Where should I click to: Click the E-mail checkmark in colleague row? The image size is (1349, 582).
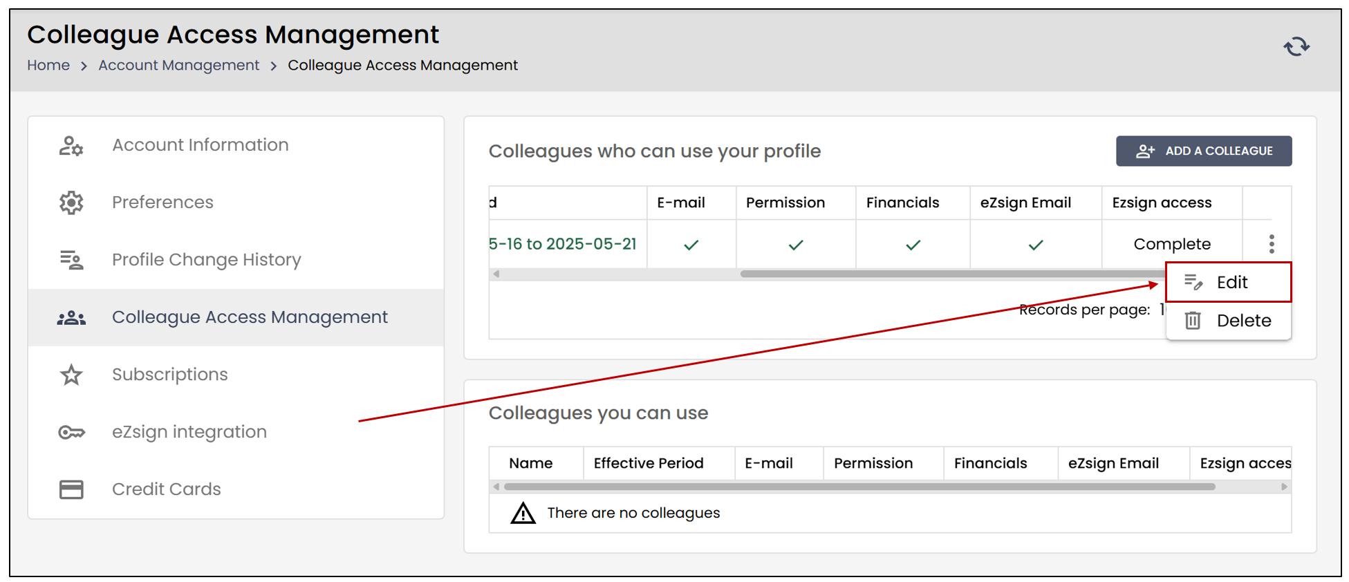pos(691,245)
